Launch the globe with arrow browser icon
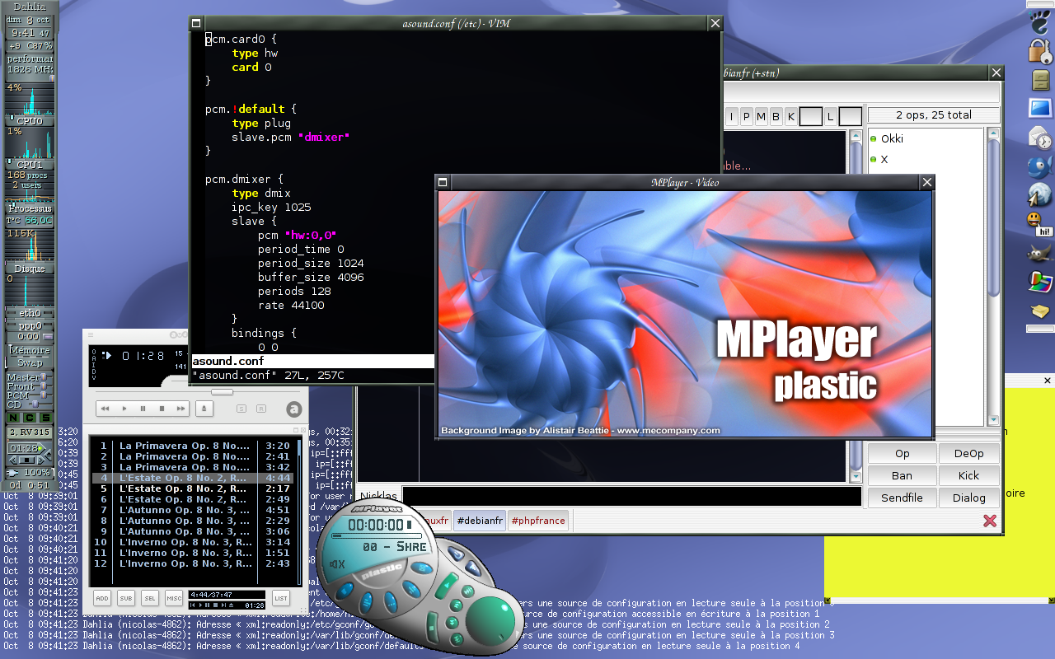 pyautogui.click(x=1039, y=194)
